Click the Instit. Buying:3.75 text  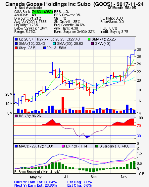tap(114, 32)
